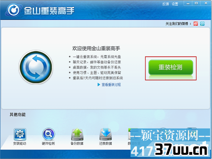Open the 设置 settings menu
This screenshot has width=212, height=159.
175,4
